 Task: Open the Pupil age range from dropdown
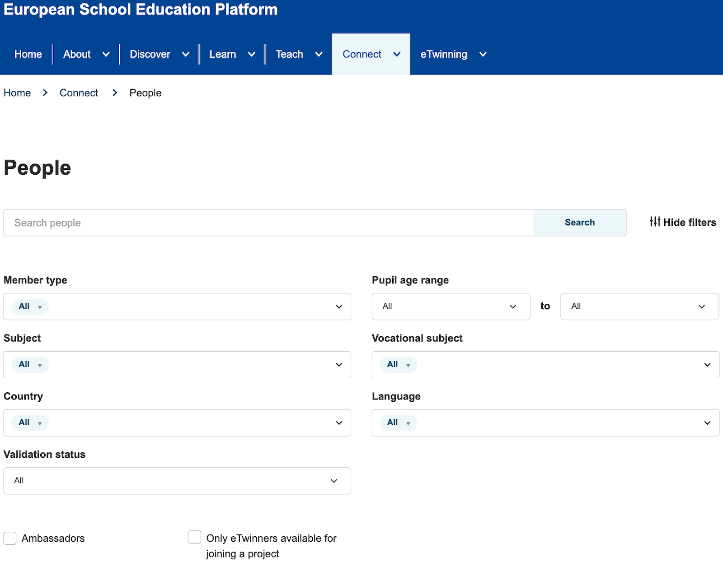[451, 307]
